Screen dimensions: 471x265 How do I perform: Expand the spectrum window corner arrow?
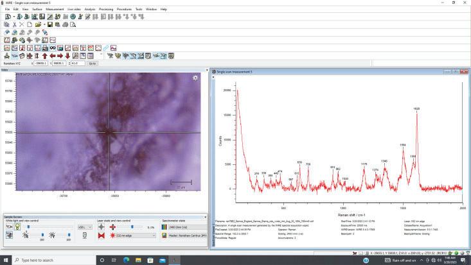213,77
